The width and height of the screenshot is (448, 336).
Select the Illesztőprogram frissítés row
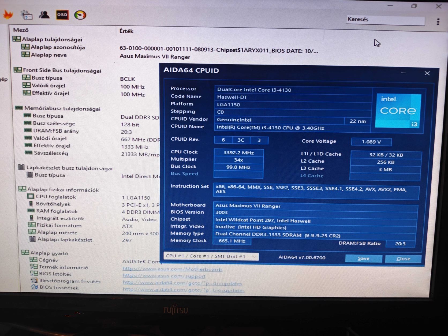tap(66, 281)
